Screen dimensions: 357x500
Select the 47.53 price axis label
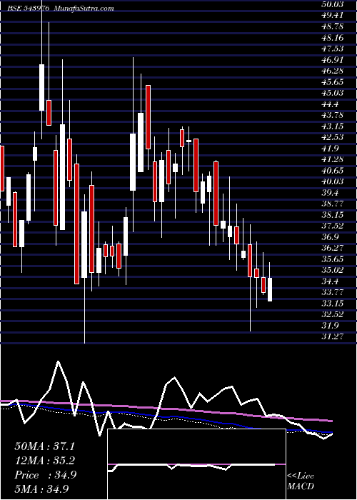pyautogui.click(x=332, y=49)
